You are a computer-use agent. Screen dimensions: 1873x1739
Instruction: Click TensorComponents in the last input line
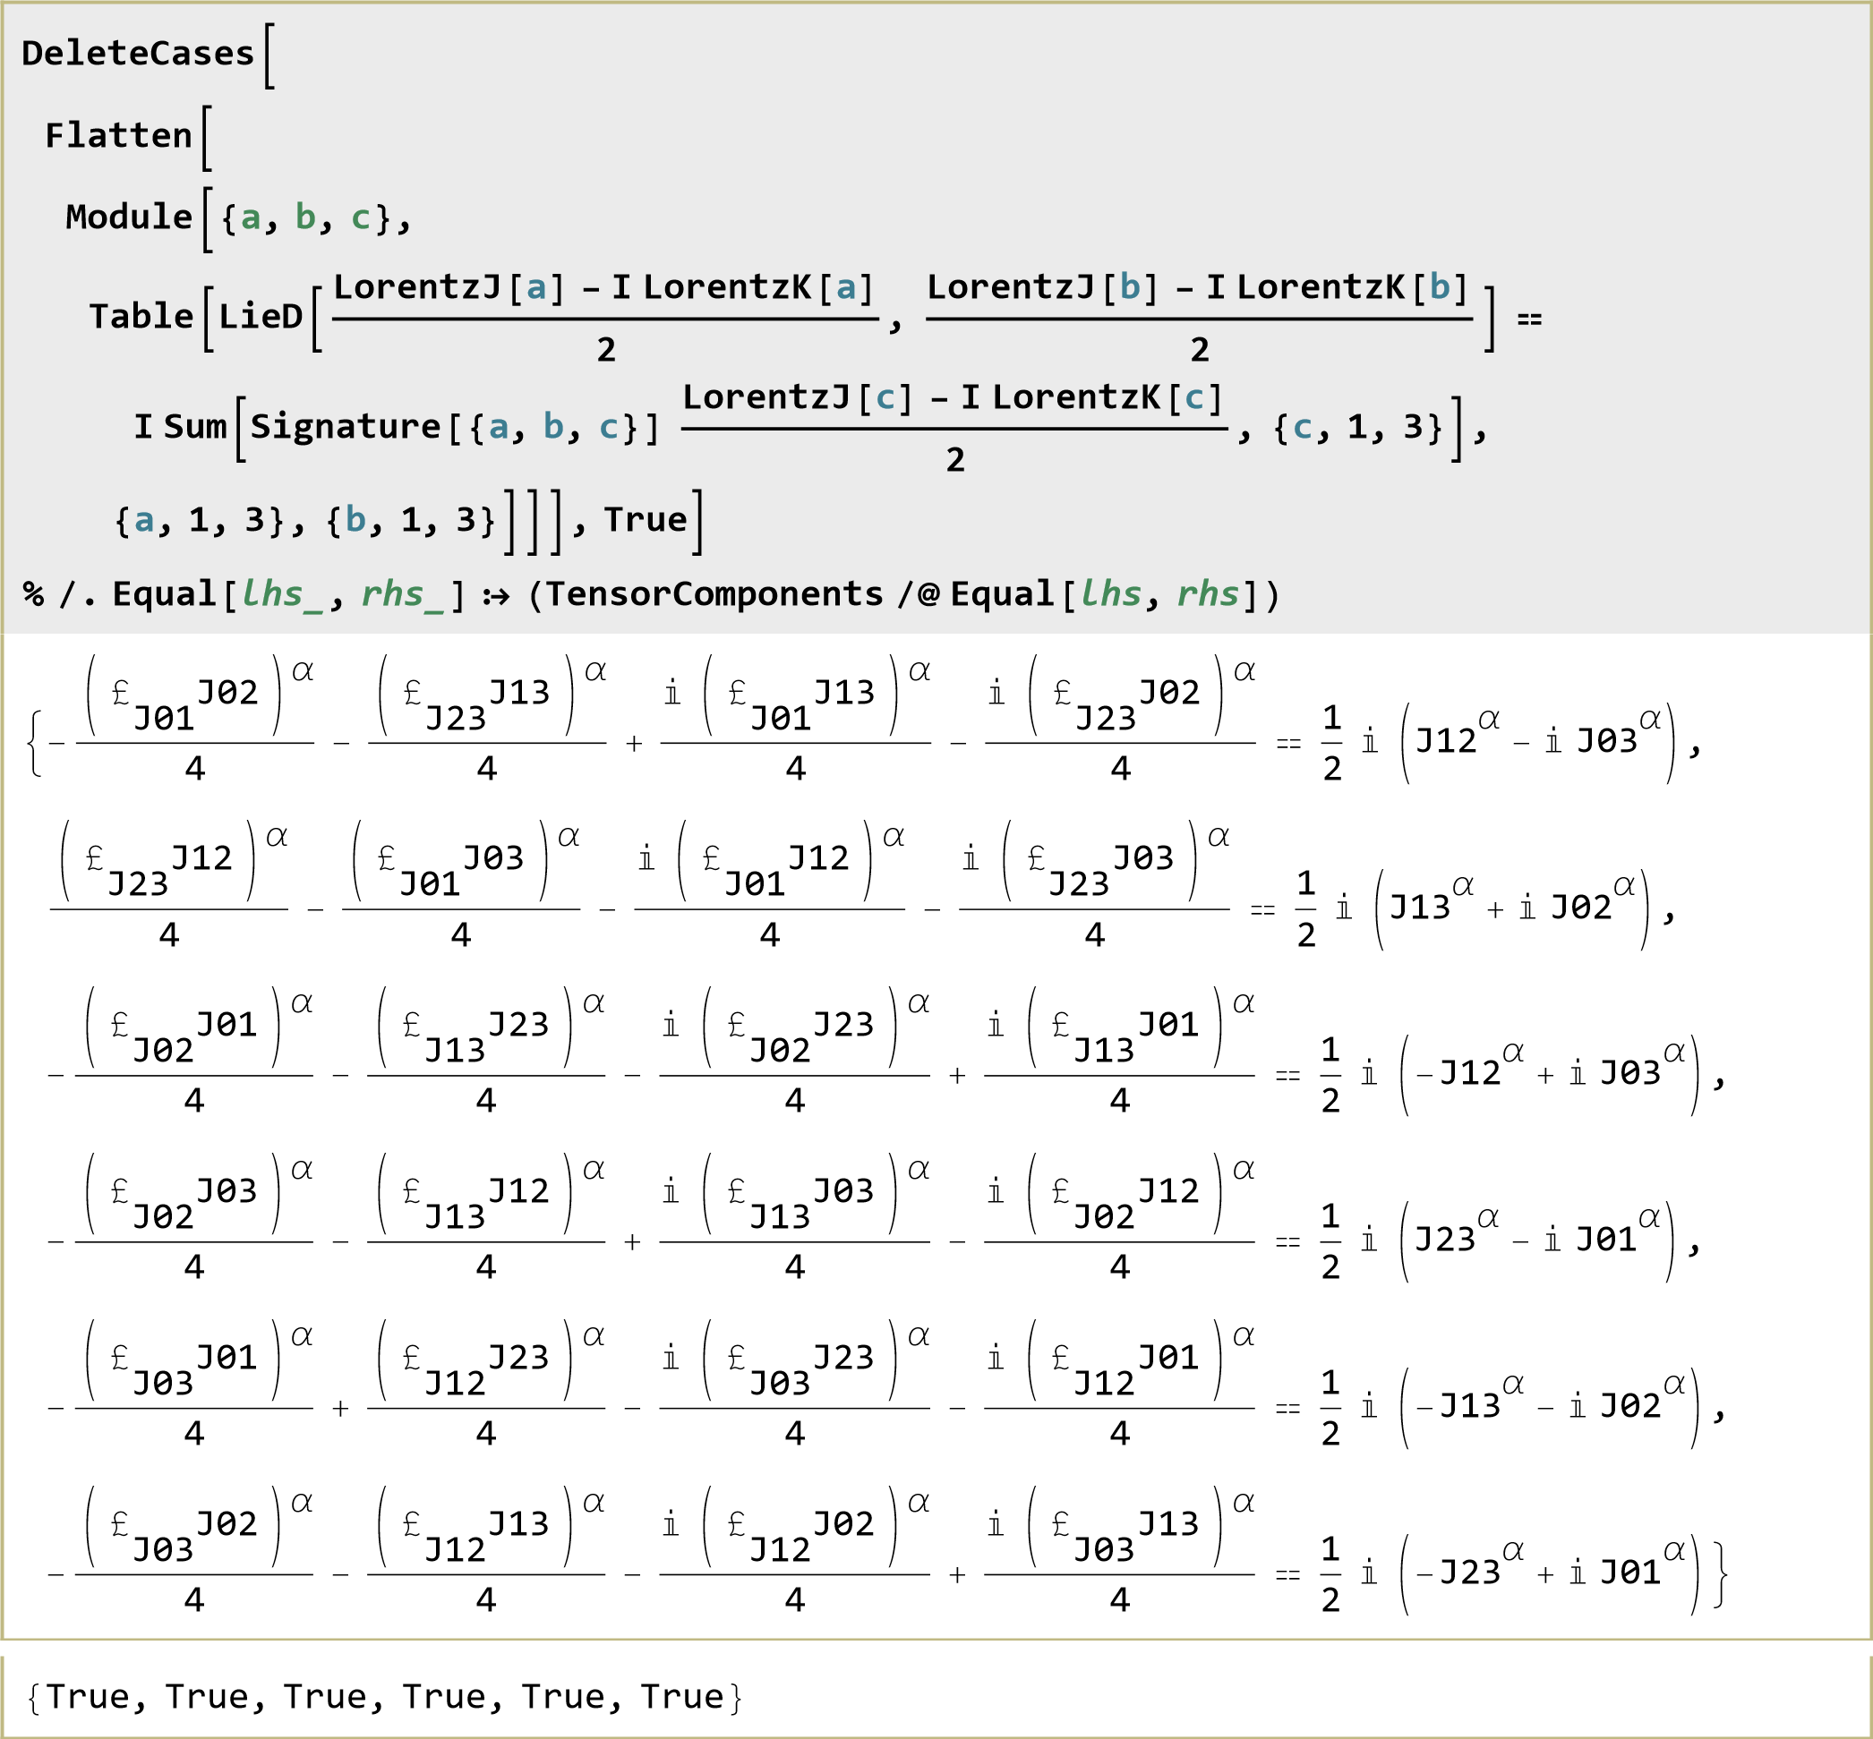coord(714,594)
